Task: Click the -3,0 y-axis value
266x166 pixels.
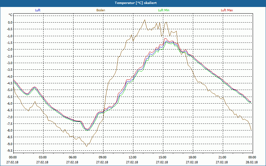Action: click(x=10, y=63)
